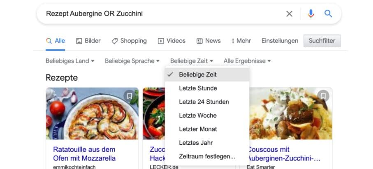Toggle the Suchfilter button
Viewport: 373px width, 169px height.
[x=322, y=41]
